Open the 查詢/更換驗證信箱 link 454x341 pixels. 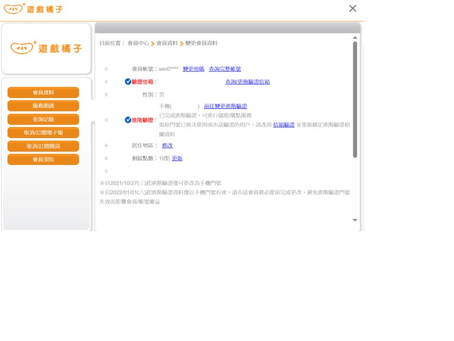pyautogui.click(x=247, y=82)
